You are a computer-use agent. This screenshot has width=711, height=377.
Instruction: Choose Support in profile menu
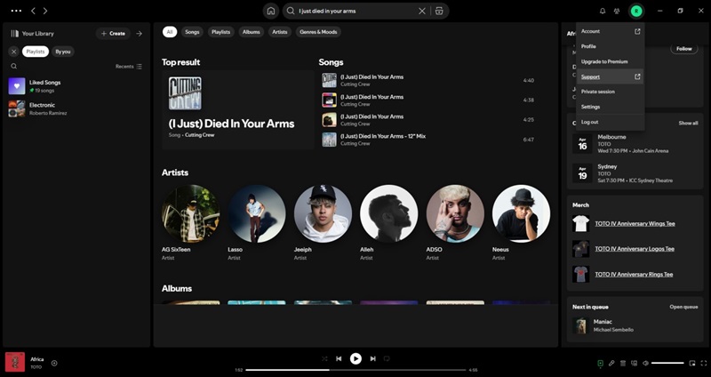click(611, 76)
